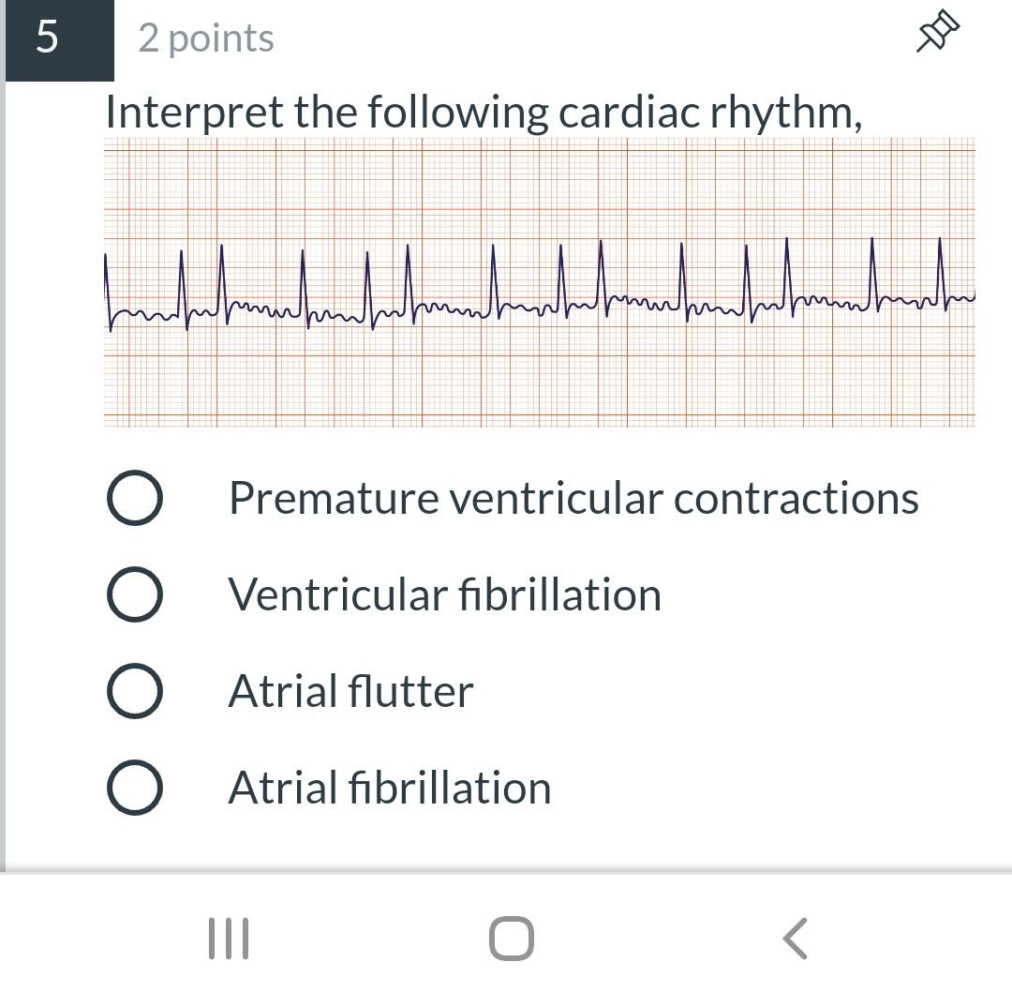The height and width of the screenshot is (1007, 1012).
Task: Click the question number 5 badge
Action: point(59,40)
